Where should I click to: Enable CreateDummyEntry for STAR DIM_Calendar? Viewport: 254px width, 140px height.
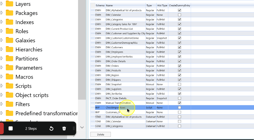point(180,121)
